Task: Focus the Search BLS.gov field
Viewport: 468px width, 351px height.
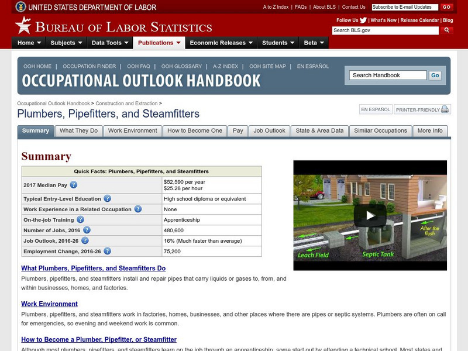Action: tap(386, 30)
